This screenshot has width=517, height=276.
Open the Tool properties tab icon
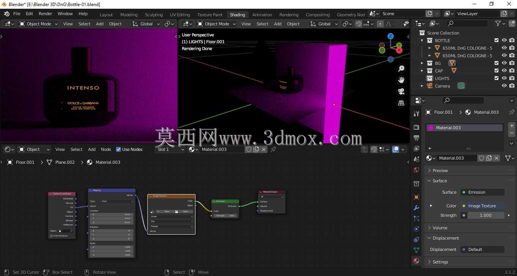[416, 113]
